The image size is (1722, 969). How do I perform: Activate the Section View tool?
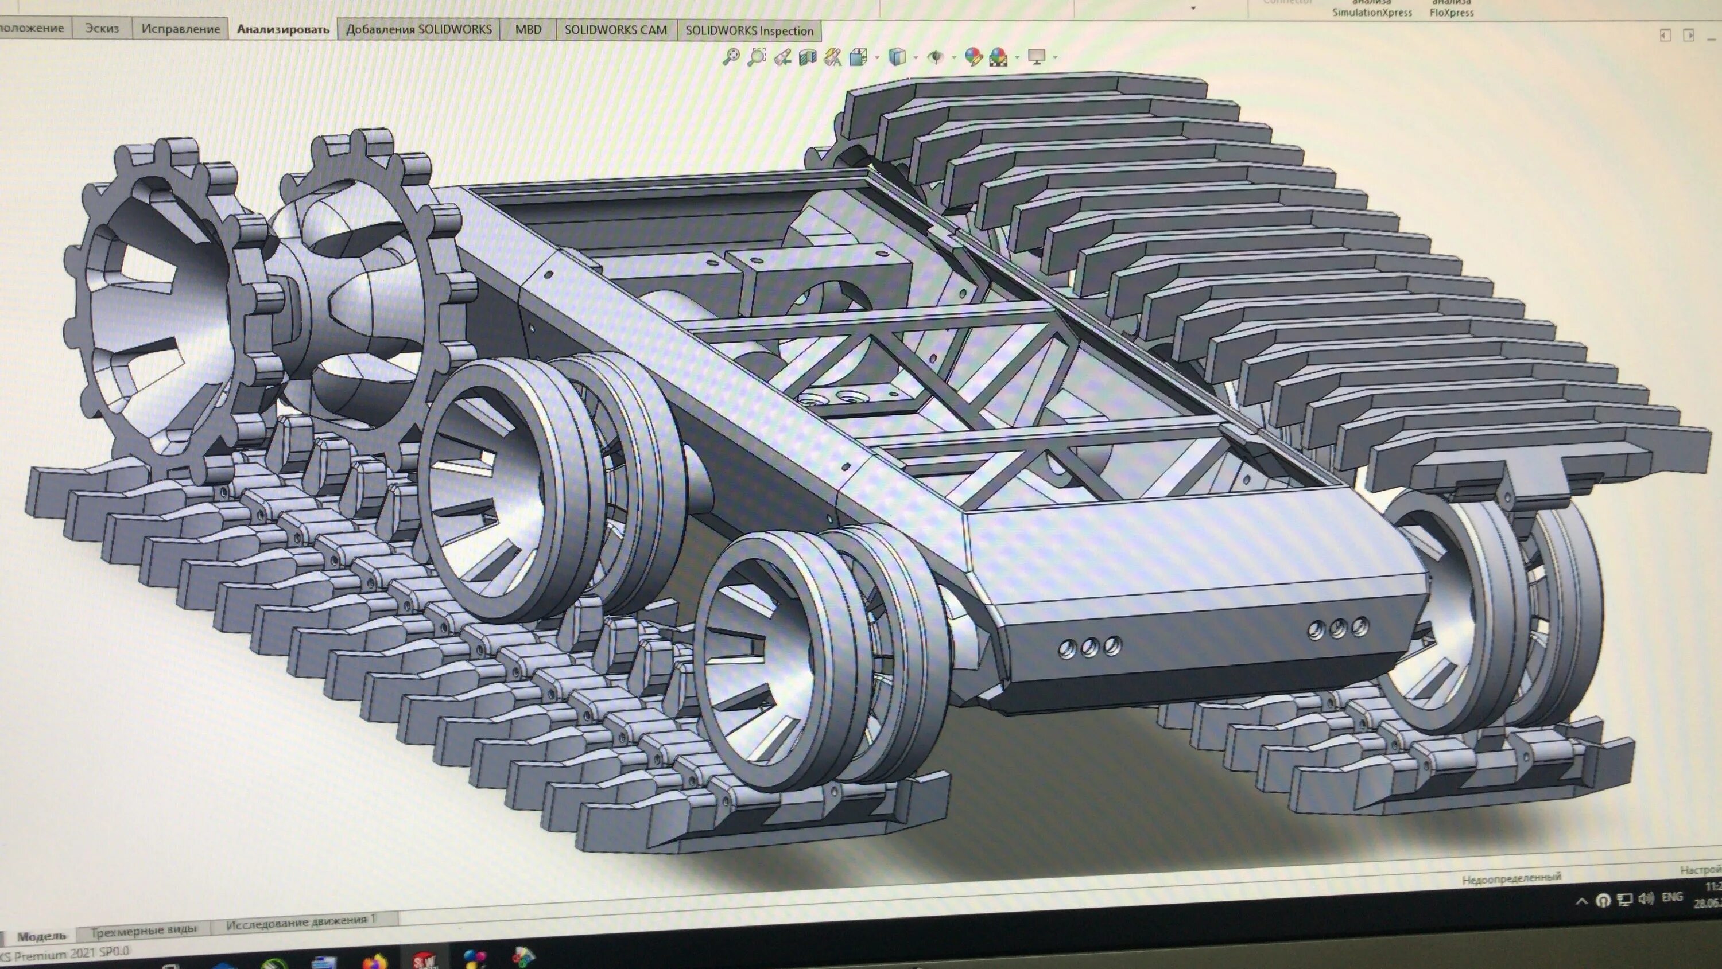(x=808, y=57)
